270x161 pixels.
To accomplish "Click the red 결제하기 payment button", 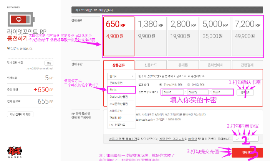I will 247,153.
